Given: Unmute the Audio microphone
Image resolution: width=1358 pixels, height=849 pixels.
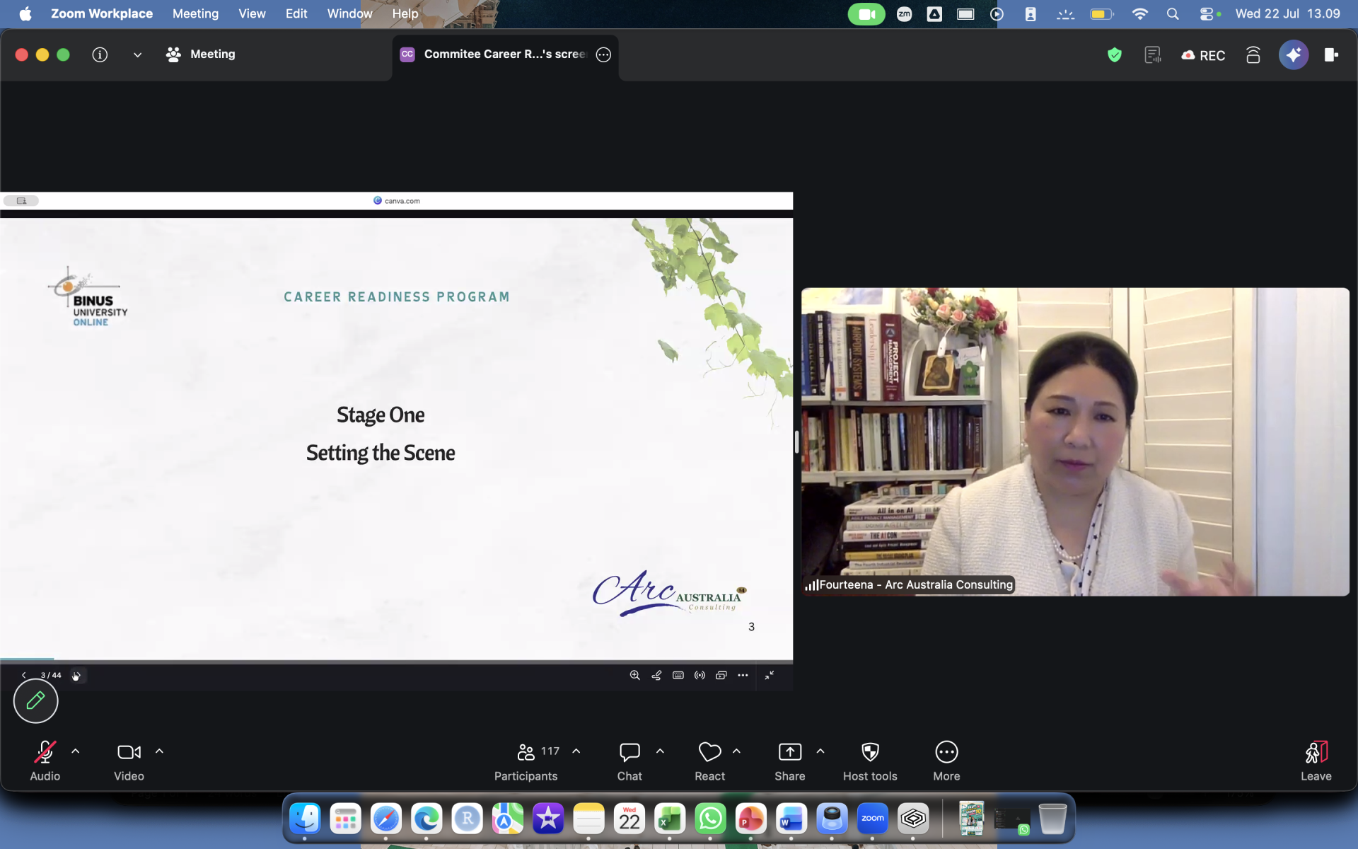Looking at the screenshot, I should (45, 761).
